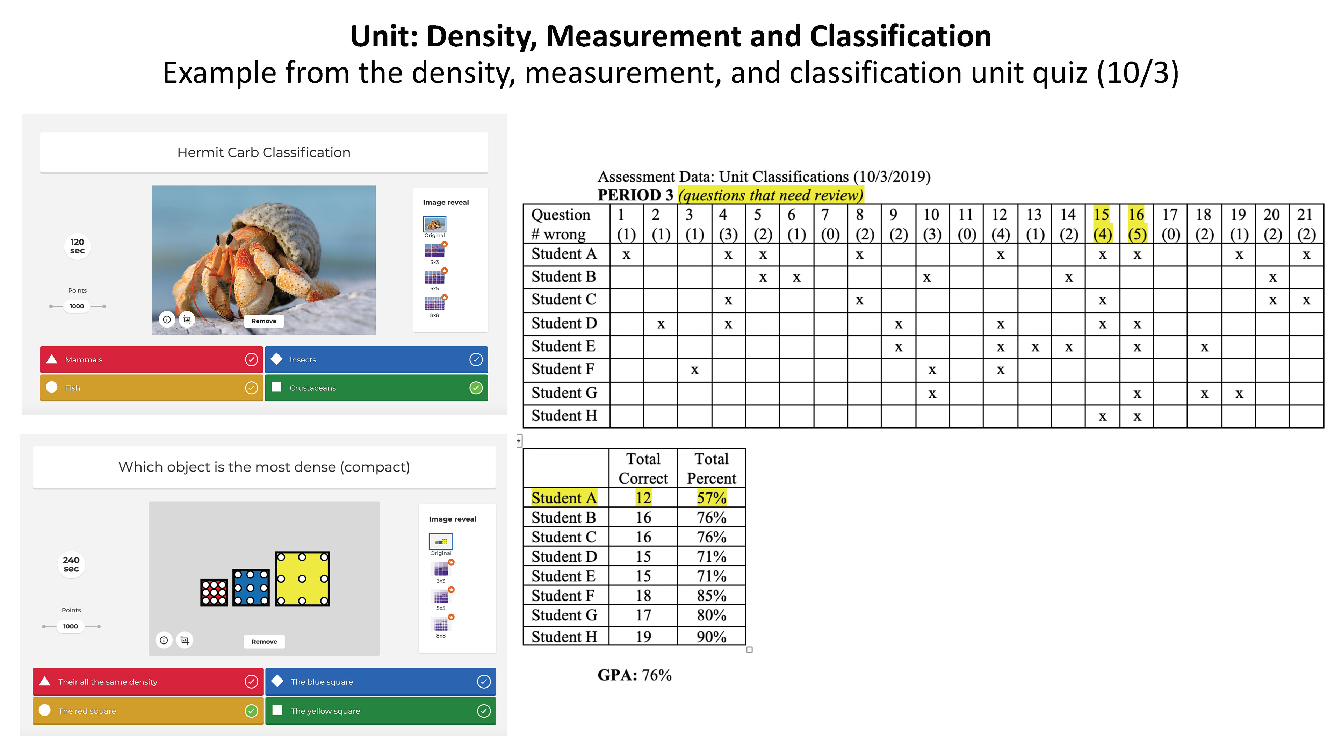Click The yellow square answer text
The width and height of the screenshot is (1342, 755).
325,711
